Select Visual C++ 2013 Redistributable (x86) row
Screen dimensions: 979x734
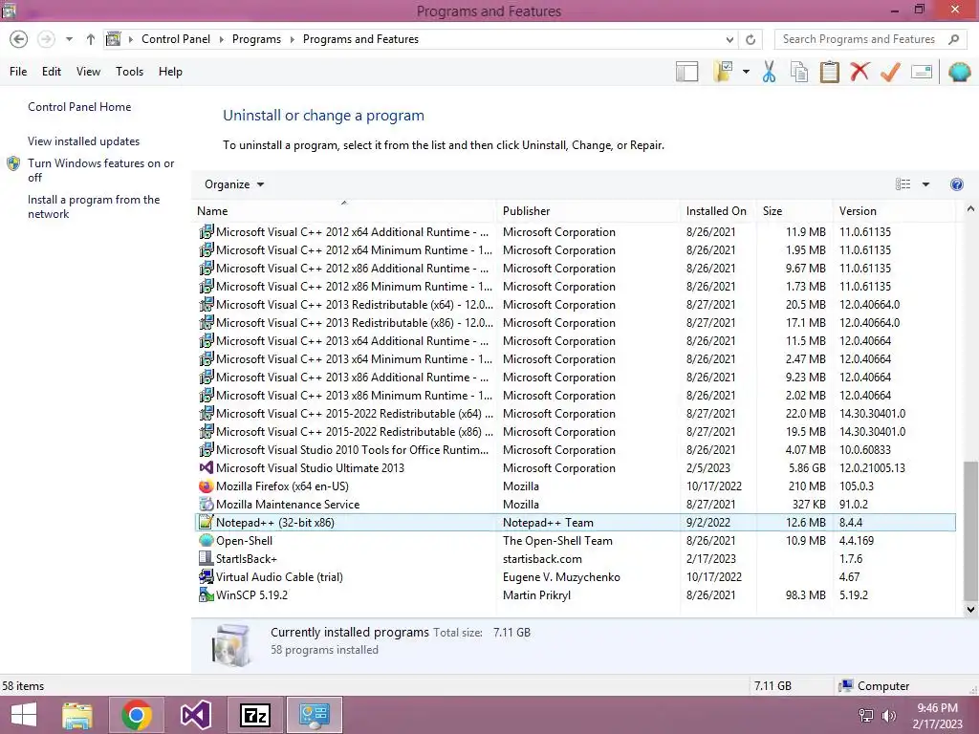click(575, 323)
